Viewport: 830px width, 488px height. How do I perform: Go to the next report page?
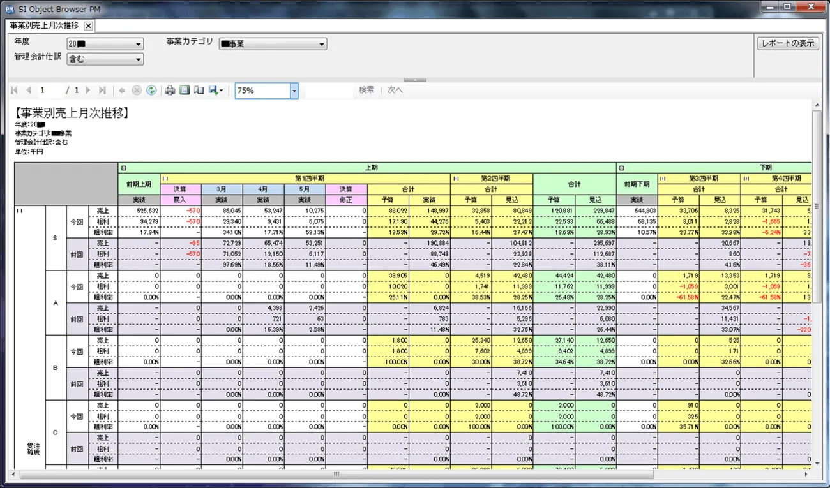click(88, 91)
